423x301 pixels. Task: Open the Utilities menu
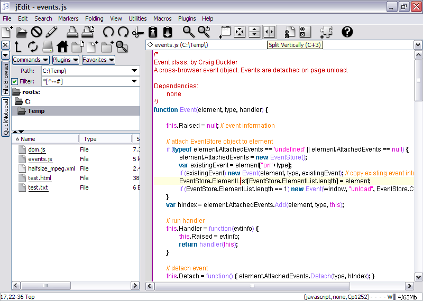[x=137, y=18]
